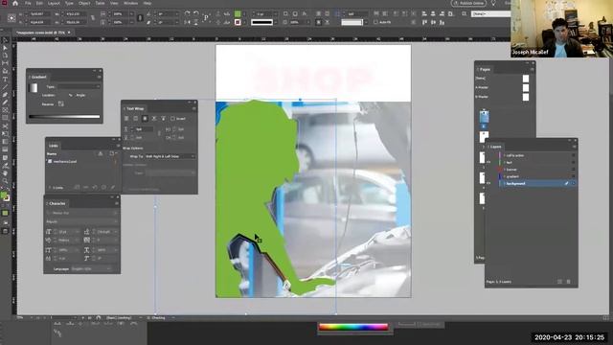Click Publish Online button
This screenshot has width=613, height=345.
coord(468,3)
